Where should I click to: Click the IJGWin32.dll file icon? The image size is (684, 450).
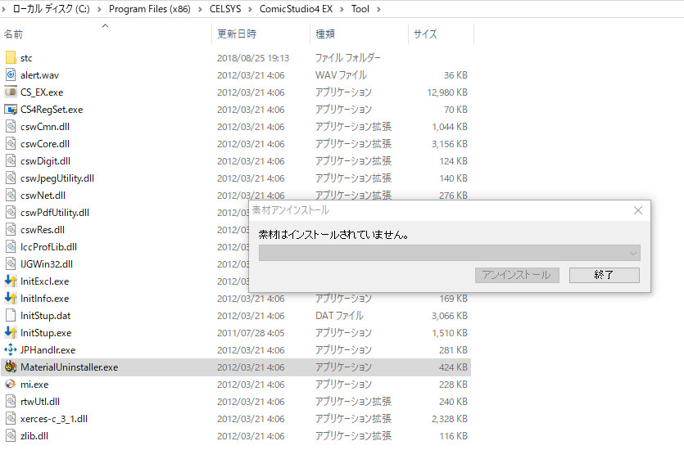pyautogui.click(x=11, y=263)
